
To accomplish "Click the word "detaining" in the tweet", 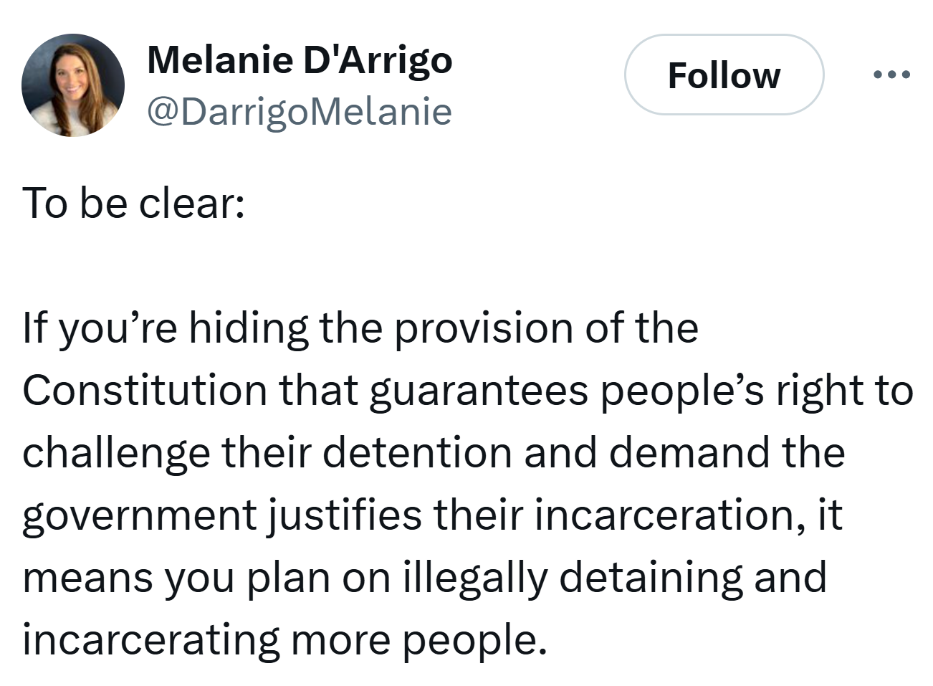I will click(651, 578).
